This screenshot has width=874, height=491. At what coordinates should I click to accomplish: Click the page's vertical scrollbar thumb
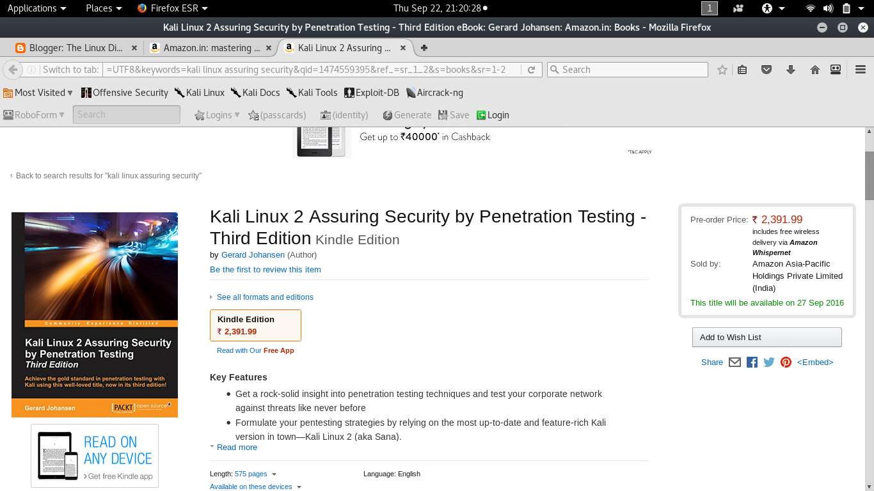[869, 175]
